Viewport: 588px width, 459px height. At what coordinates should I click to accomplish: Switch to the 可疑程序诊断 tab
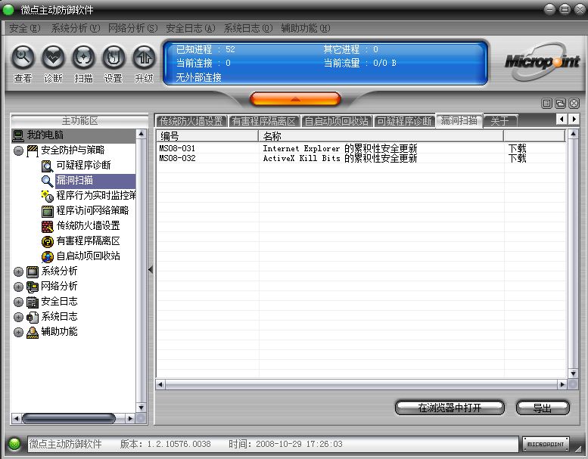point(405,121)
